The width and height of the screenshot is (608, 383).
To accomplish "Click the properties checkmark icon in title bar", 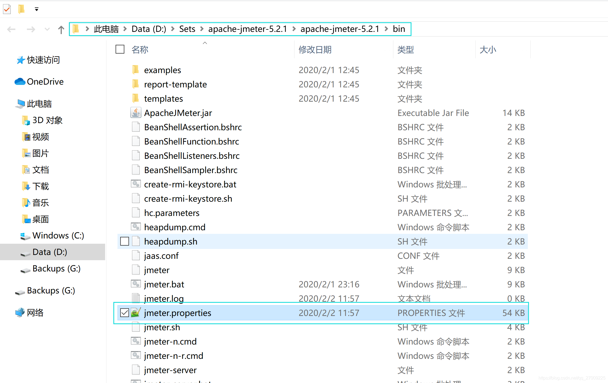I will [7, 9].
